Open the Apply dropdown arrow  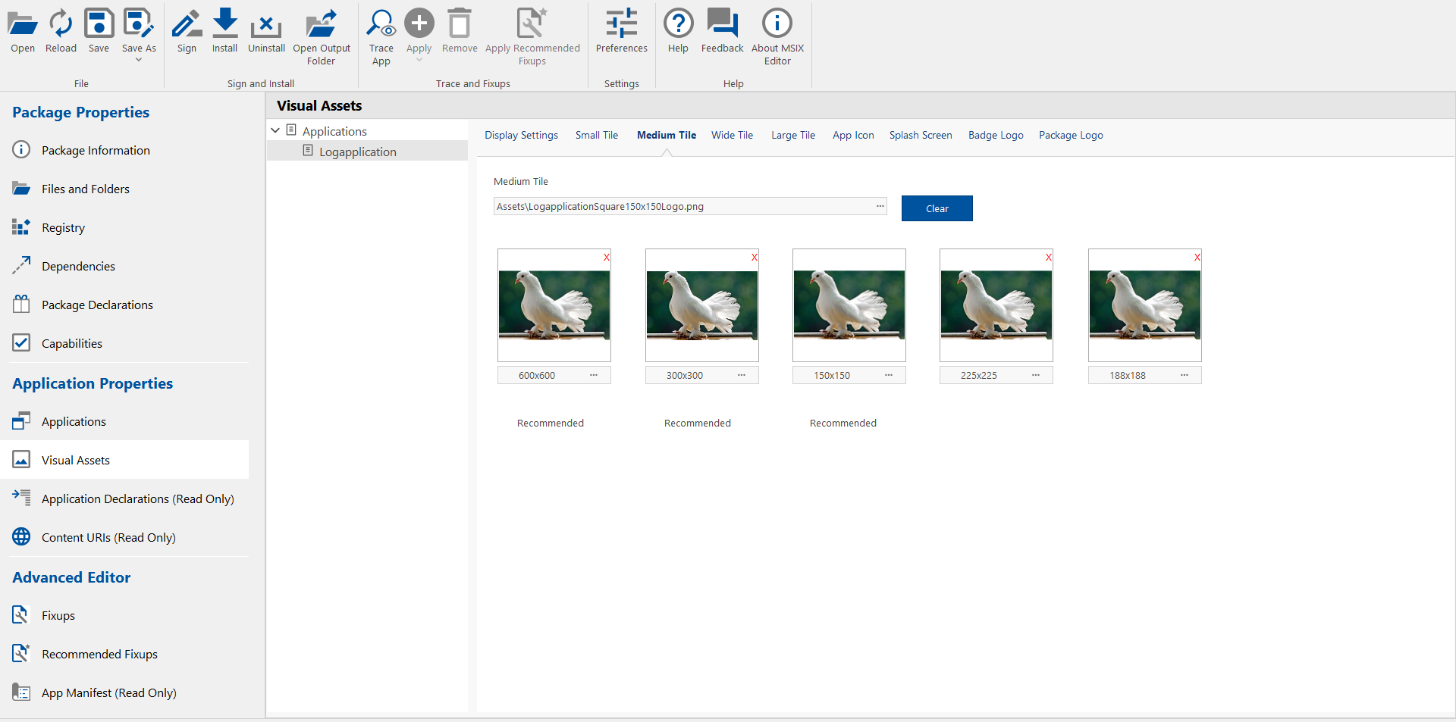coord(419,61)
